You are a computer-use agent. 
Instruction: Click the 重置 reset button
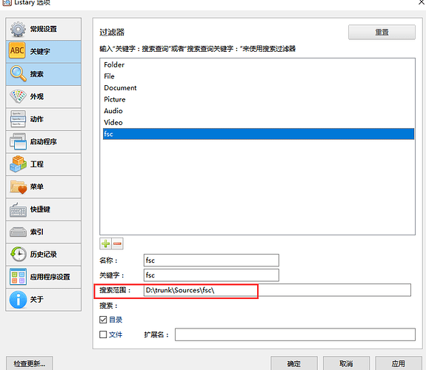(x=382, y=33)
